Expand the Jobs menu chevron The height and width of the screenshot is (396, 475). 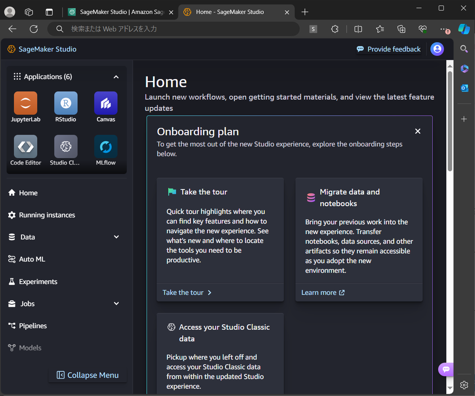pos(116,303)
